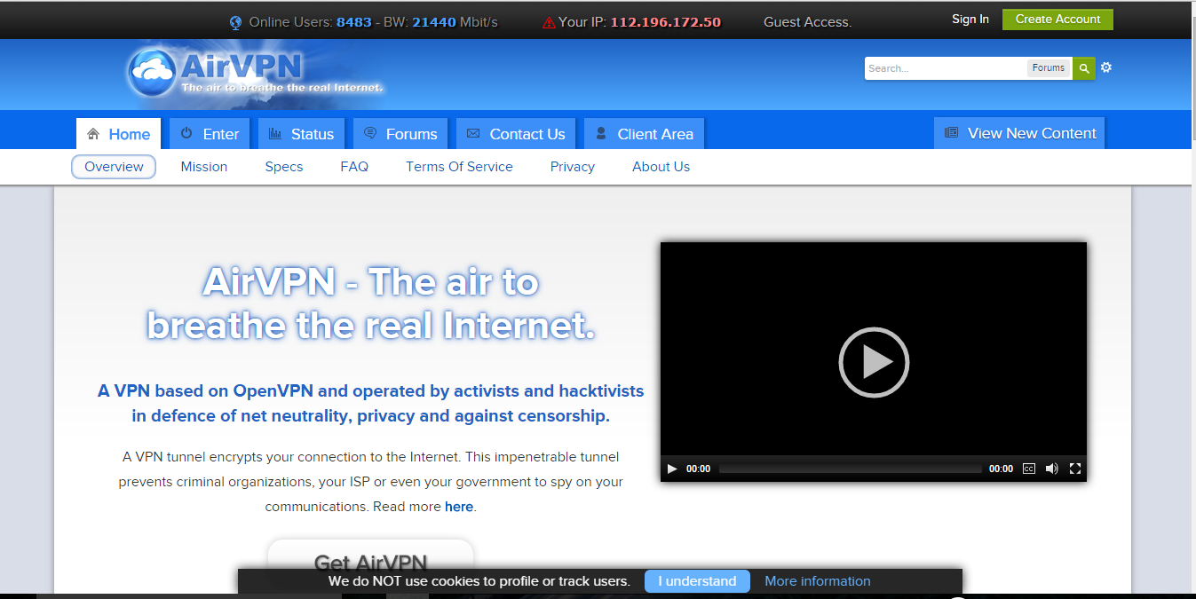Open the Status tab
Viewport: 1196px width, 599px height.
(302, 134)
